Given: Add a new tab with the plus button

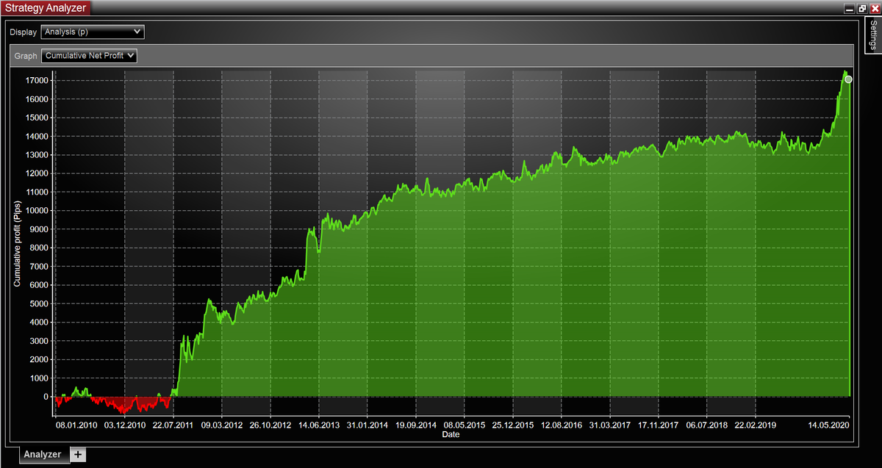Looking at the screenshot, I should pyautogui.click(x=79, y=454).
